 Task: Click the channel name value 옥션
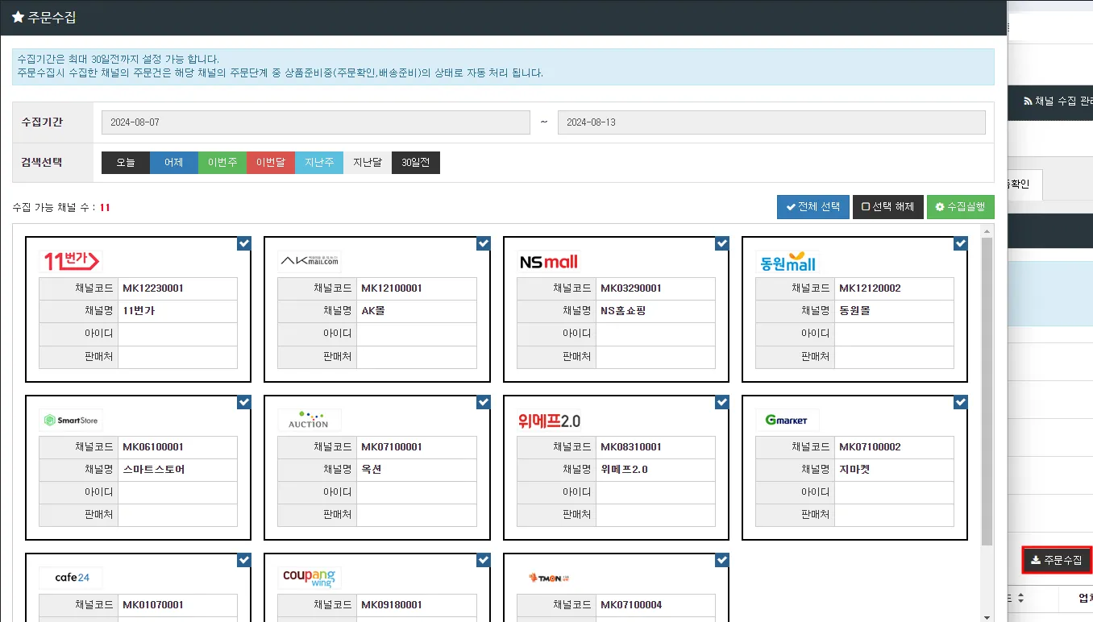point(372,470)
